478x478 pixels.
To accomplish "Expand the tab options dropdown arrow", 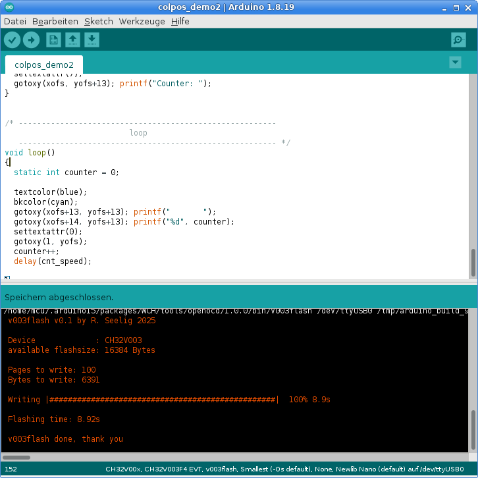I will click(x=455, y=62).
